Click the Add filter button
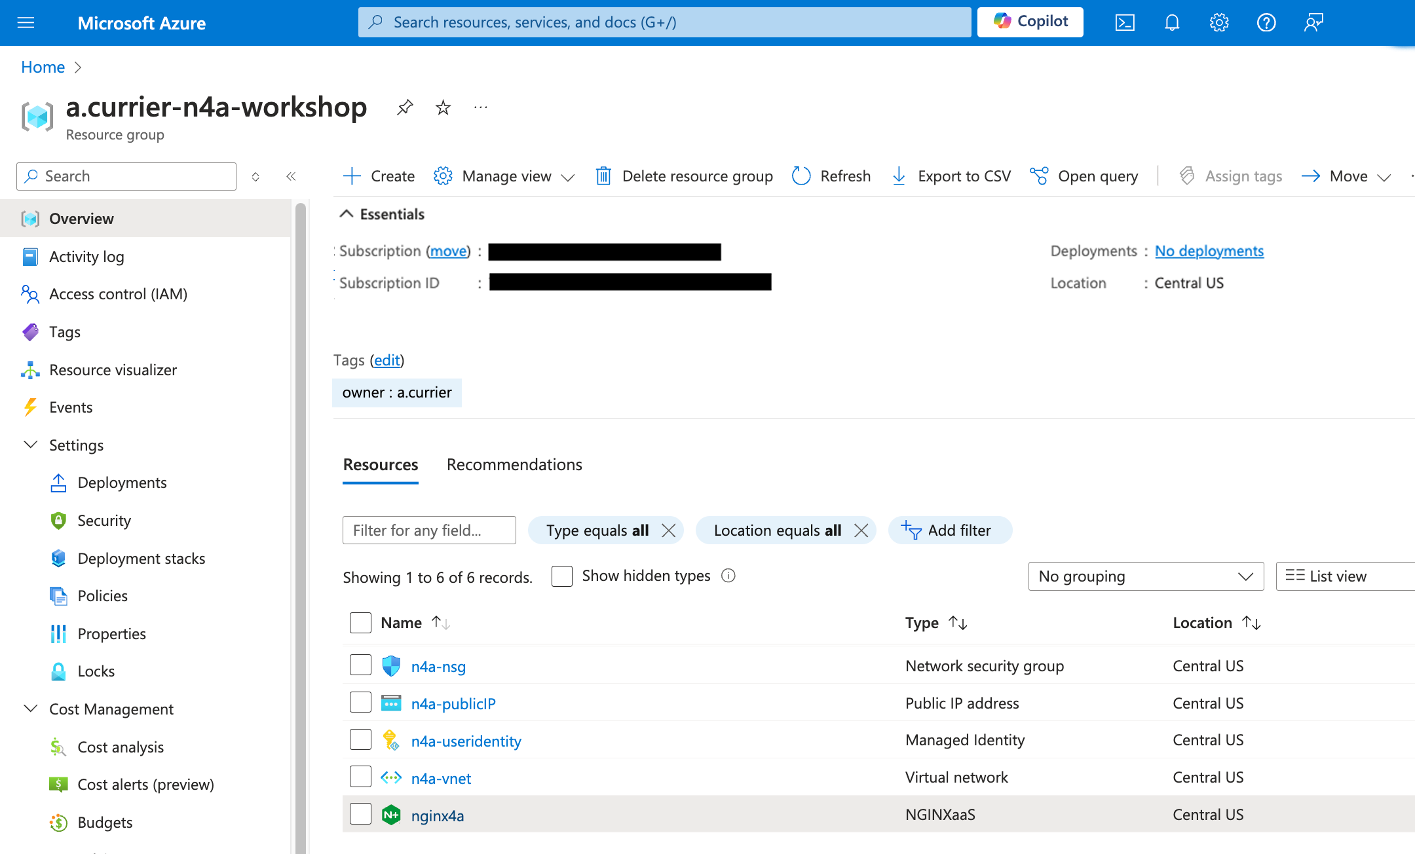Screen dimensions: 1415x854 point(950,530)
